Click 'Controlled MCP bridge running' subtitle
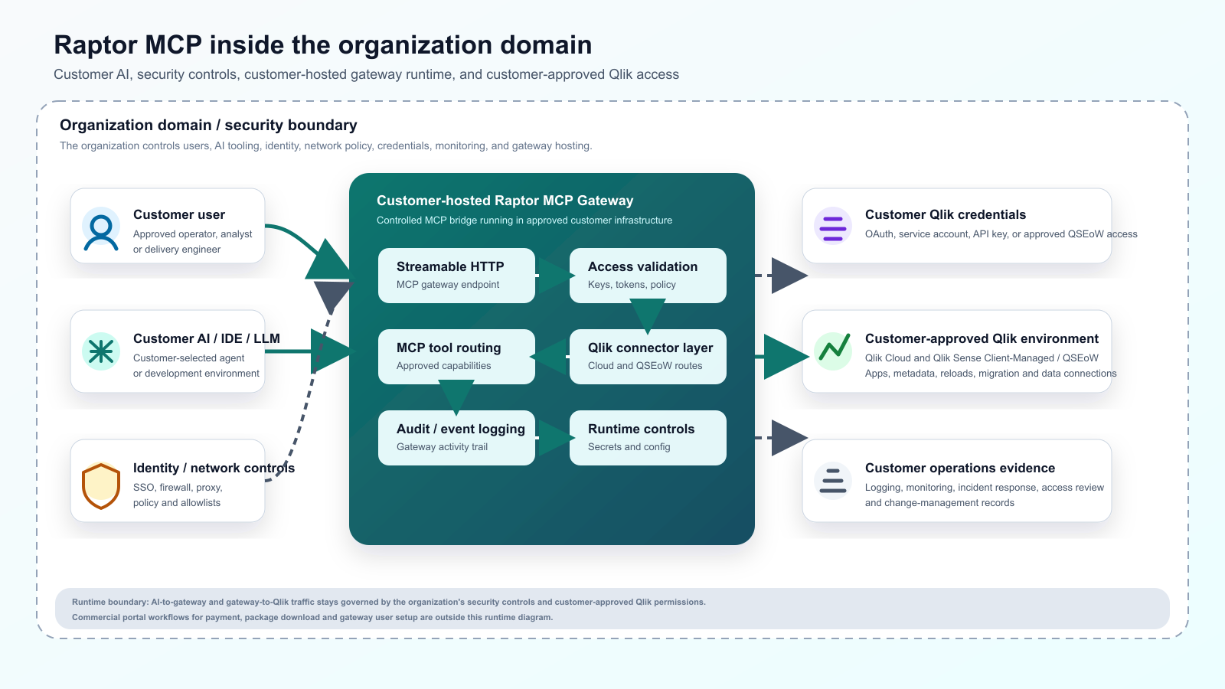The height and width of the screenshot is (689, 1225). tap(524, 220)
